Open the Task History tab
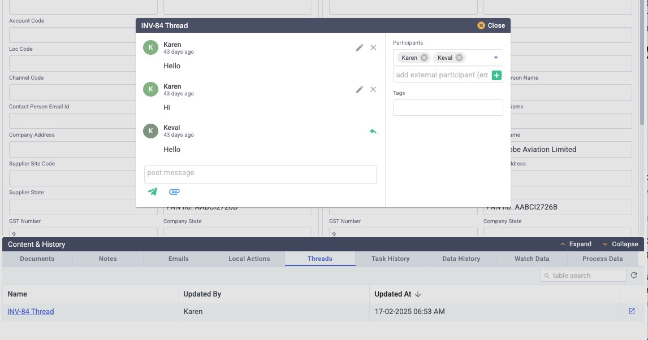This screenshot has width=648, height=340. coord(391,259)
